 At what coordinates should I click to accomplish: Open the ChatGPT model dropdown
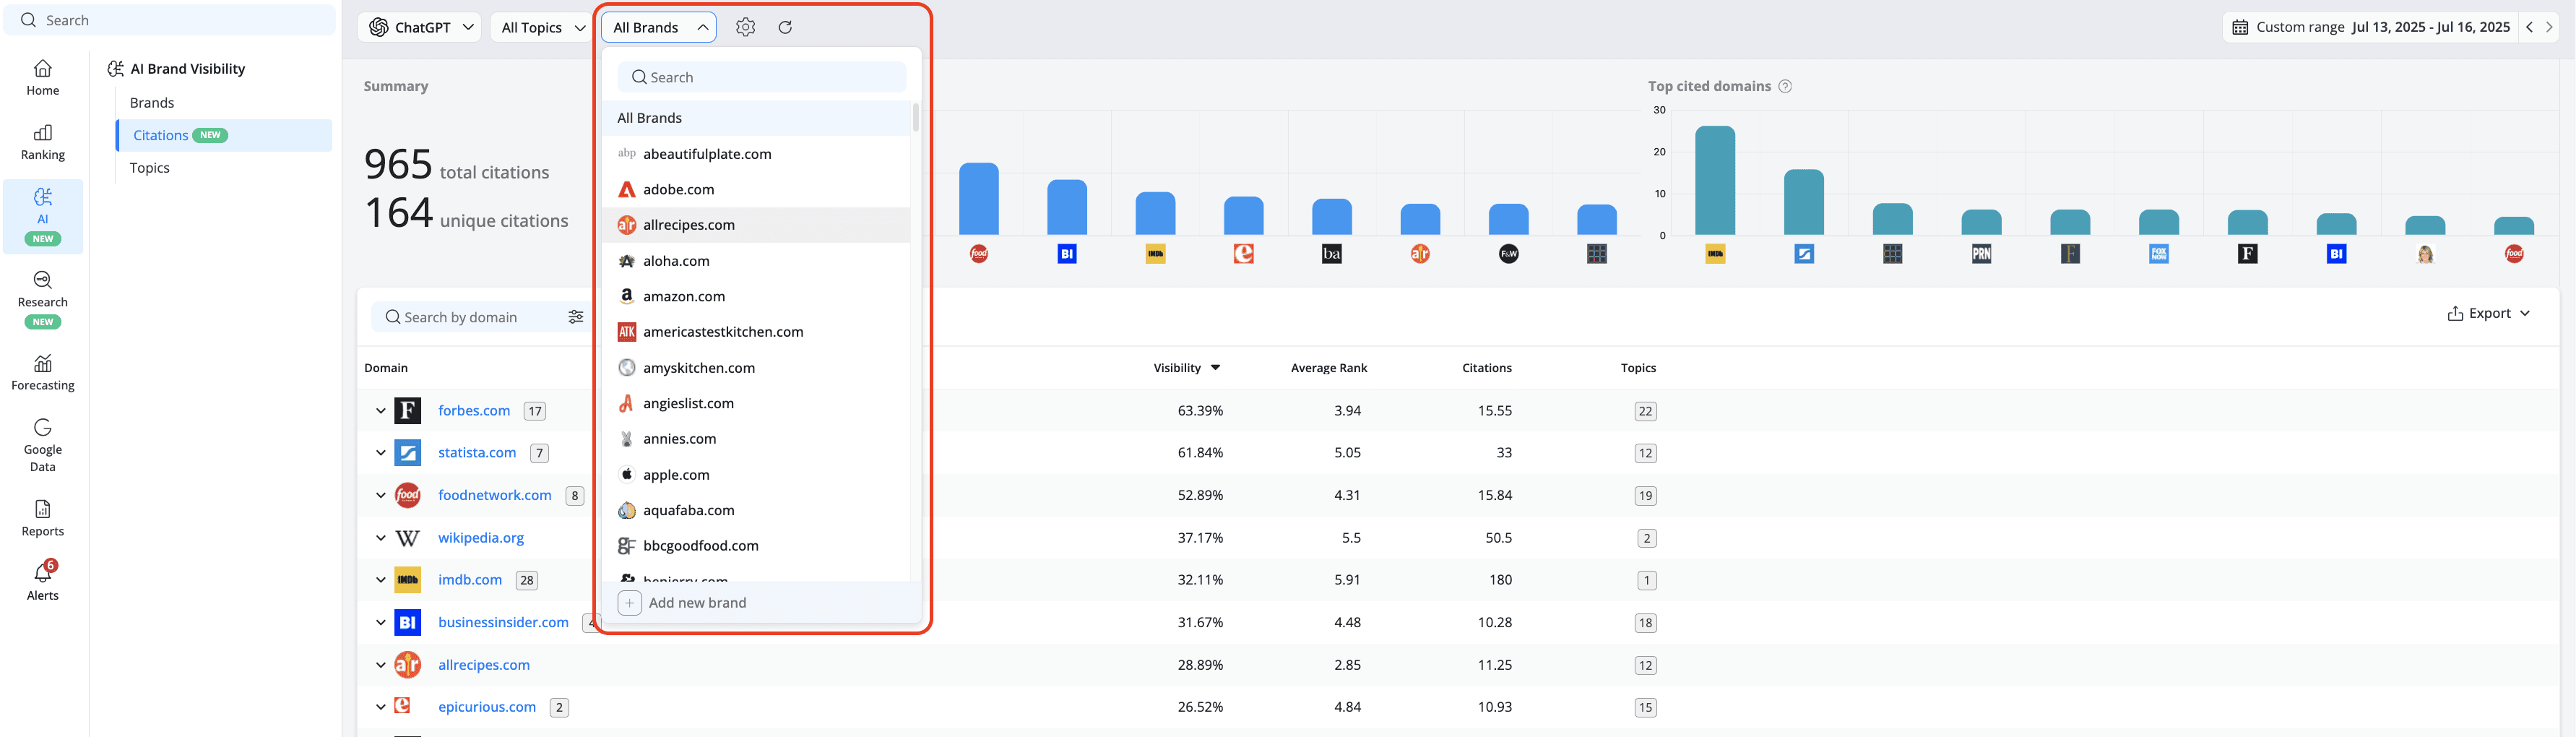421,27
